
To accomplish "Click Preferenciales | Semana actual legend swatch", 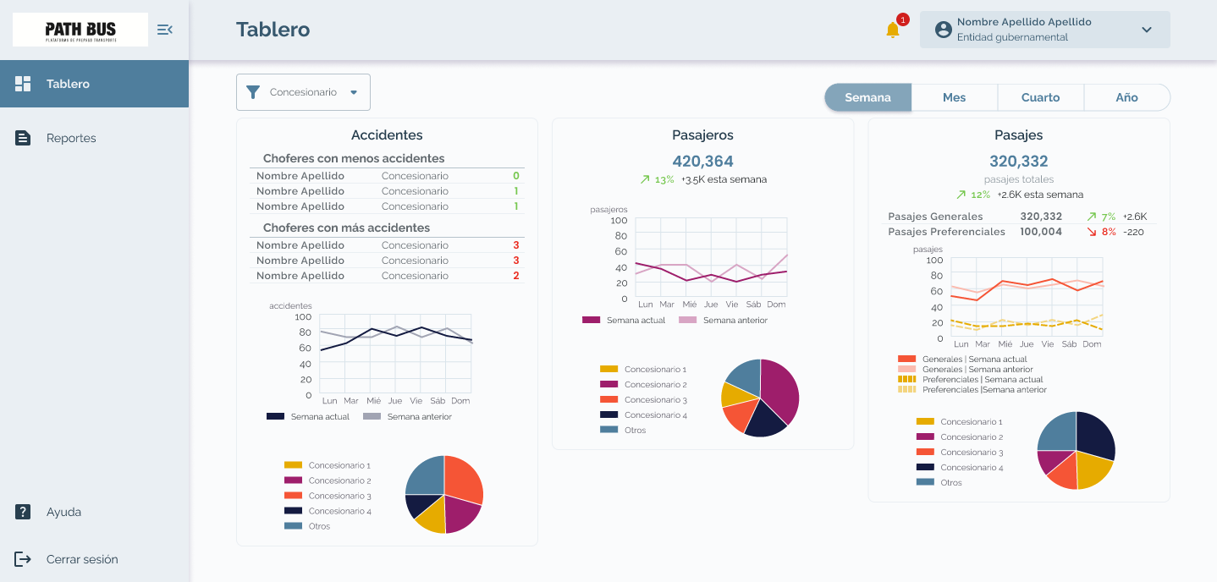I will [x=906, y=379].
